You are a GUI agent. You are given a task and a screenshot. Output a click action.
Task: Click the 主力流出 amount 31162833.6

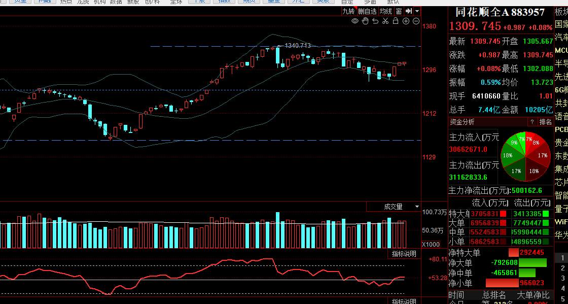click(468, 177)
